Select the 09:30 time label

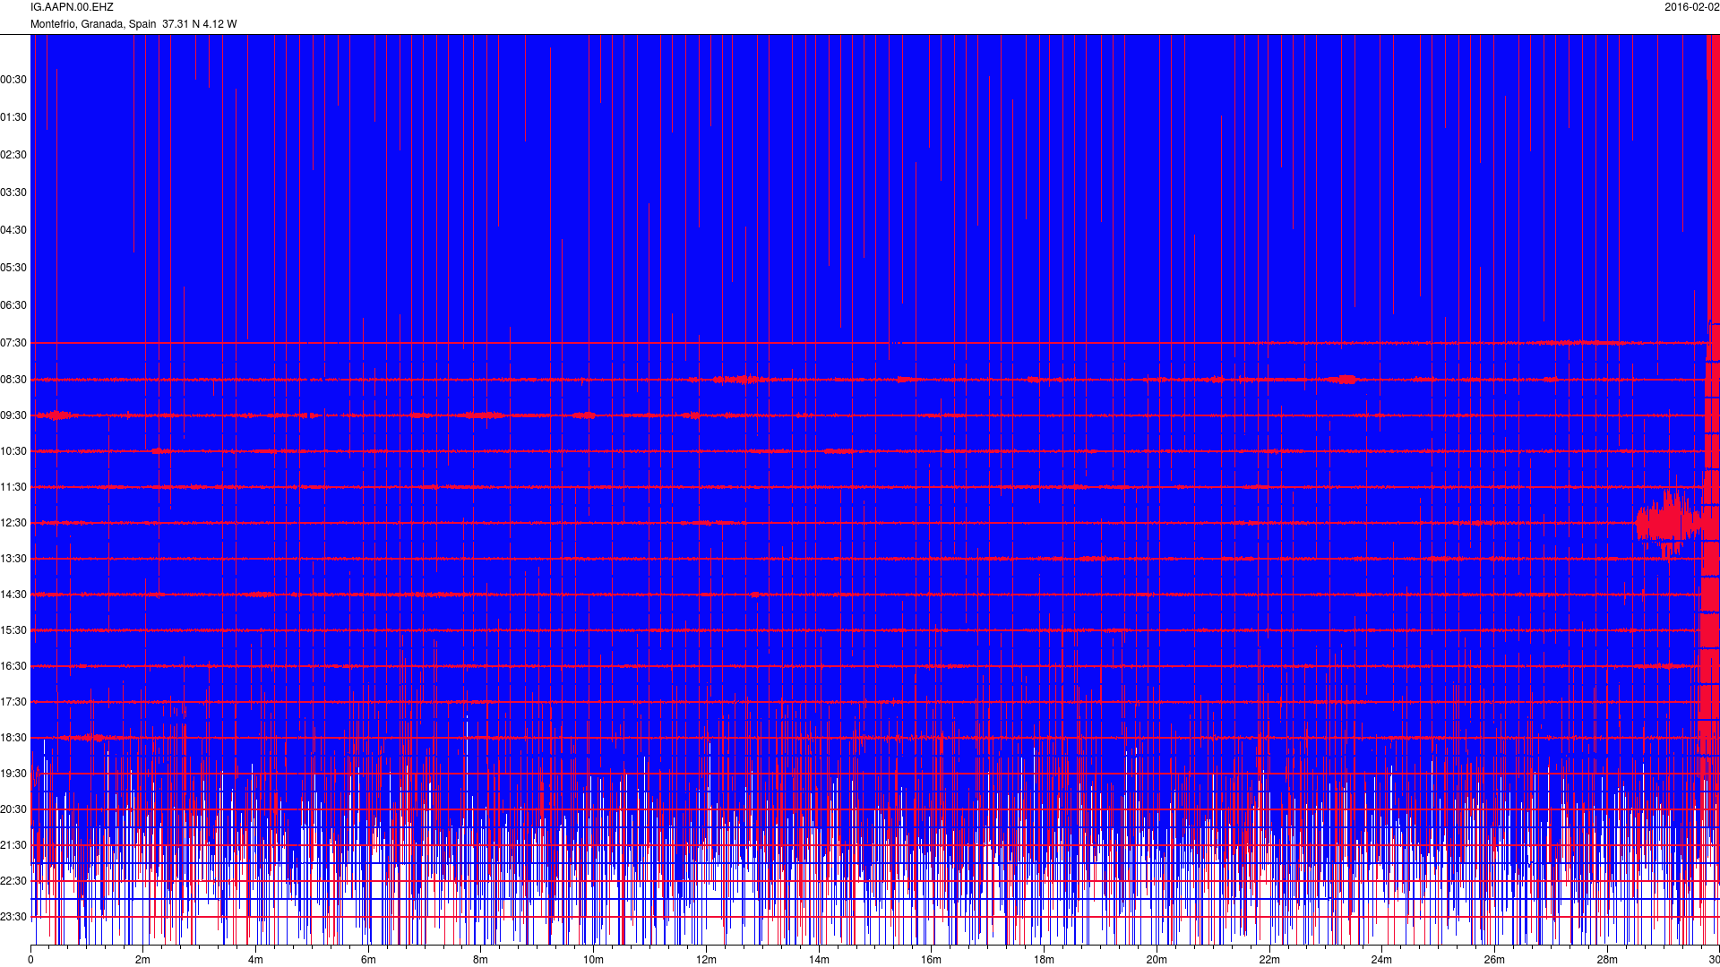click(x=13, y=415)
